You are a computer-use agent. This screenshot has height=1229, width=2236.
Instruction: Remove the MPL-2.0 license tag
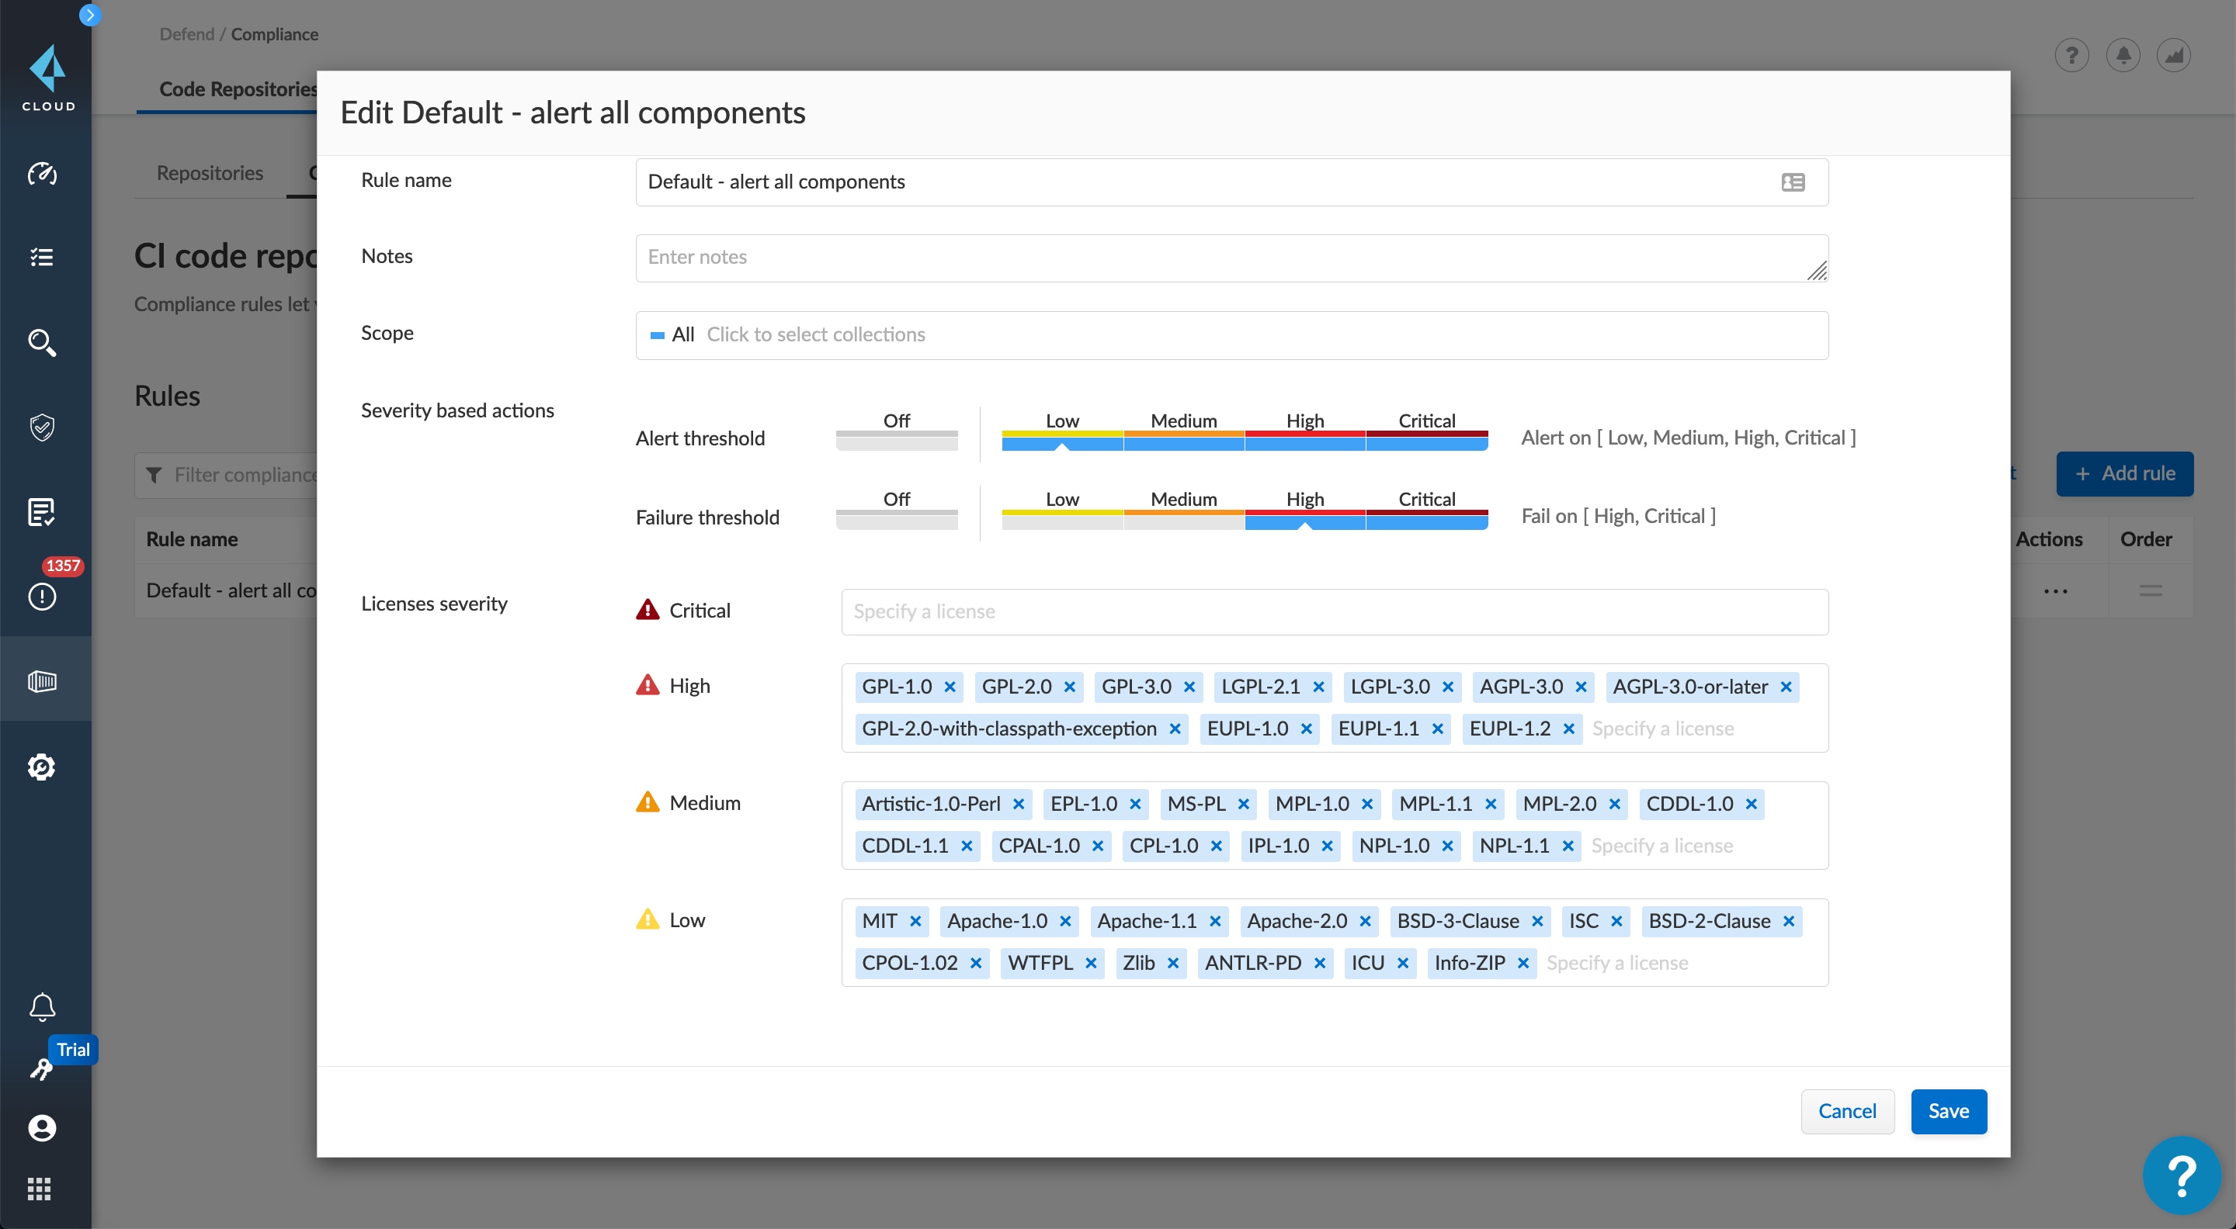1615,804
